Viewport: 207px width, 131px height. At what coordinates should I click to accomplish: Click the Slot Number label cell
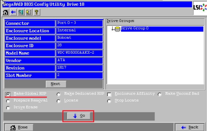point(30,75)
